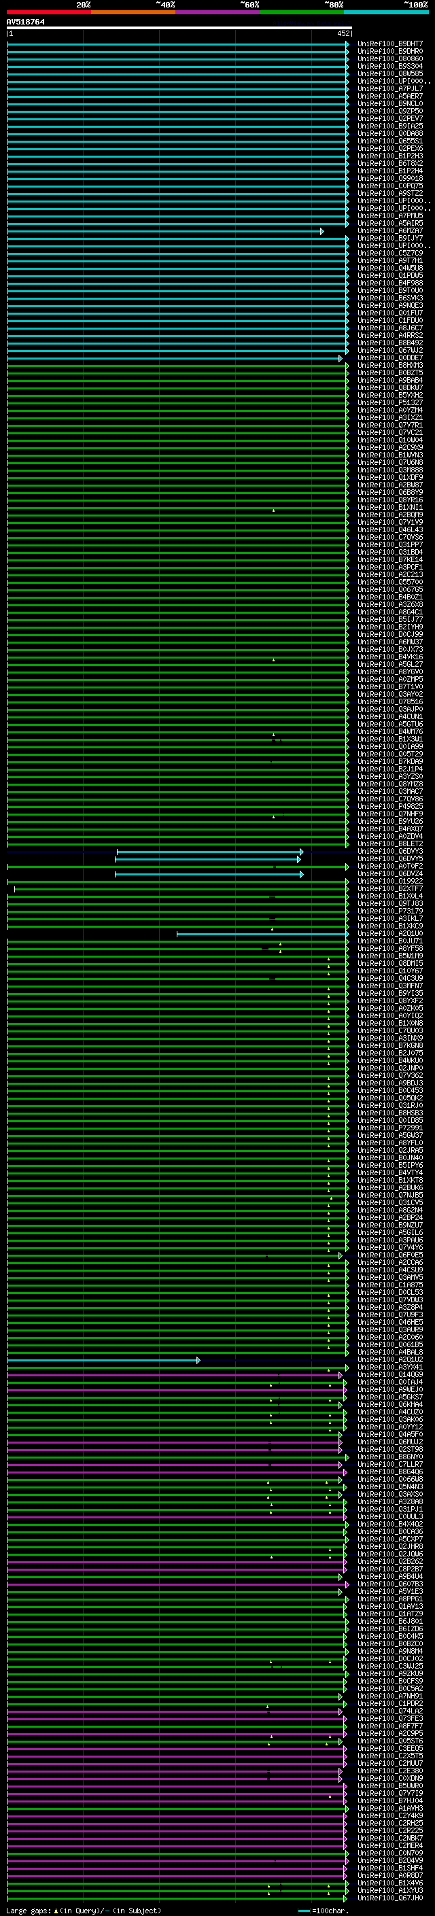The height and width of the screenshot is (1916, 435).
Task: Open the UniRef100_Q0DDE7 hit link
Action: click(x=389, y=358)
